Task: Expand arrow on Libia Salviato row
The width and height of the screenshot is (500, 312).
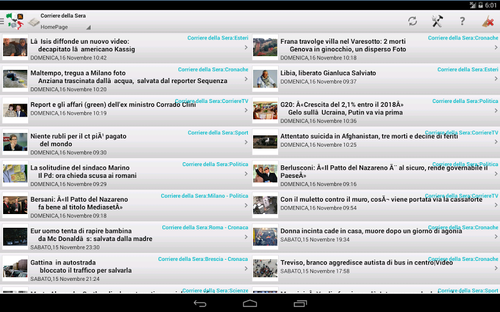Action: tap(496, 79)
